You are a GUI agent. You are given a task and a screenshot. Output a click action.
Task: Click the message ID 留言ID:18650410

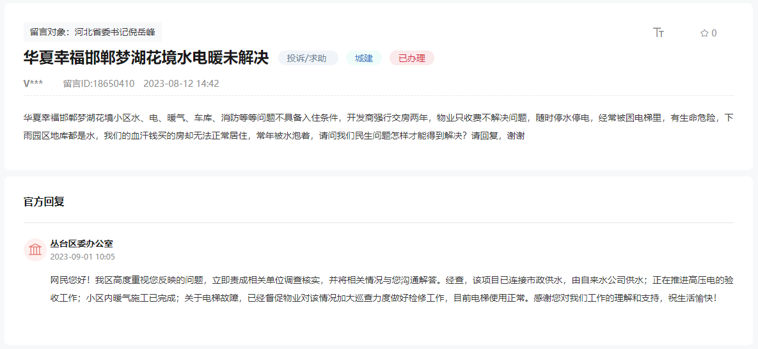pyautogui.click(x=99, y=84)
